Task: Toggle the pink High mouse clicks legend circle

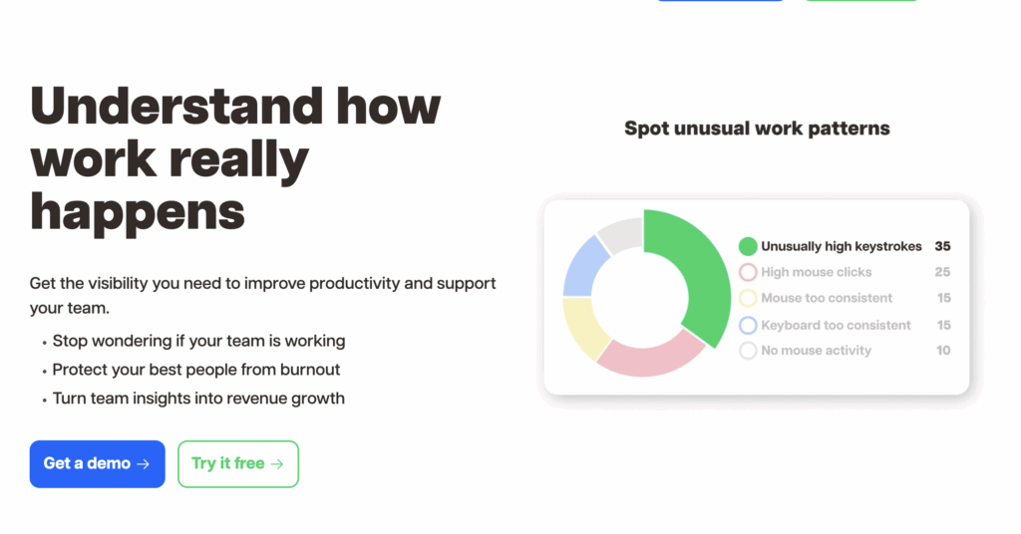Action: coord(748,272)
